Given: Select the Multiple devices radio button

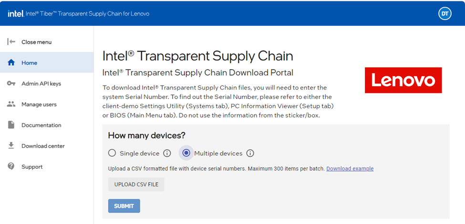Looking at the screenshot, I should [x=186, y=153].
